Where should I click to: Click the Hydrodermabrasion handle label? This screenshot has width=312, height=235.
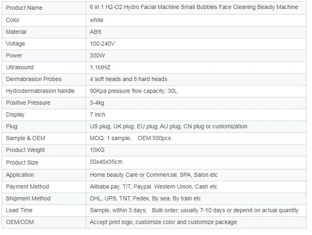point(40,91)
